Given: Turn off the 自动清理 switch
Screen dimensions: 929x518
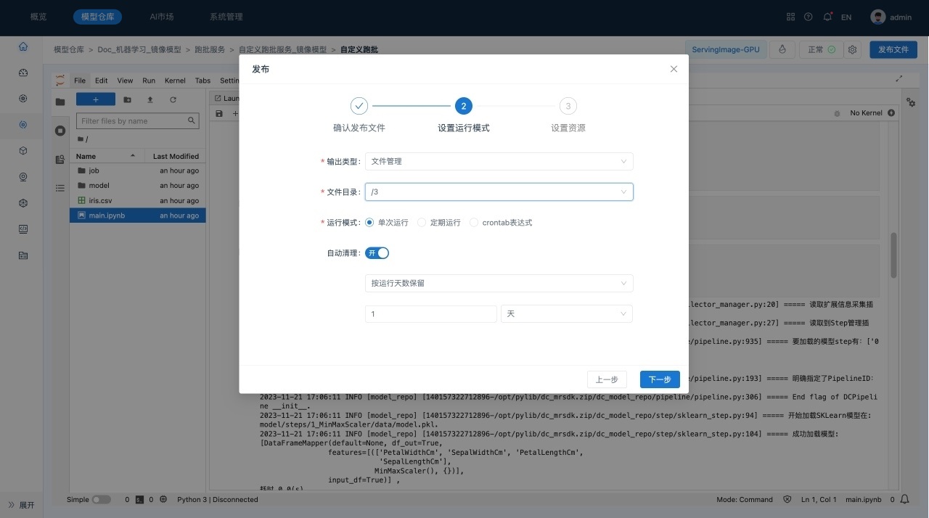Looking at the screenshot, I should [x=377, y=253].
